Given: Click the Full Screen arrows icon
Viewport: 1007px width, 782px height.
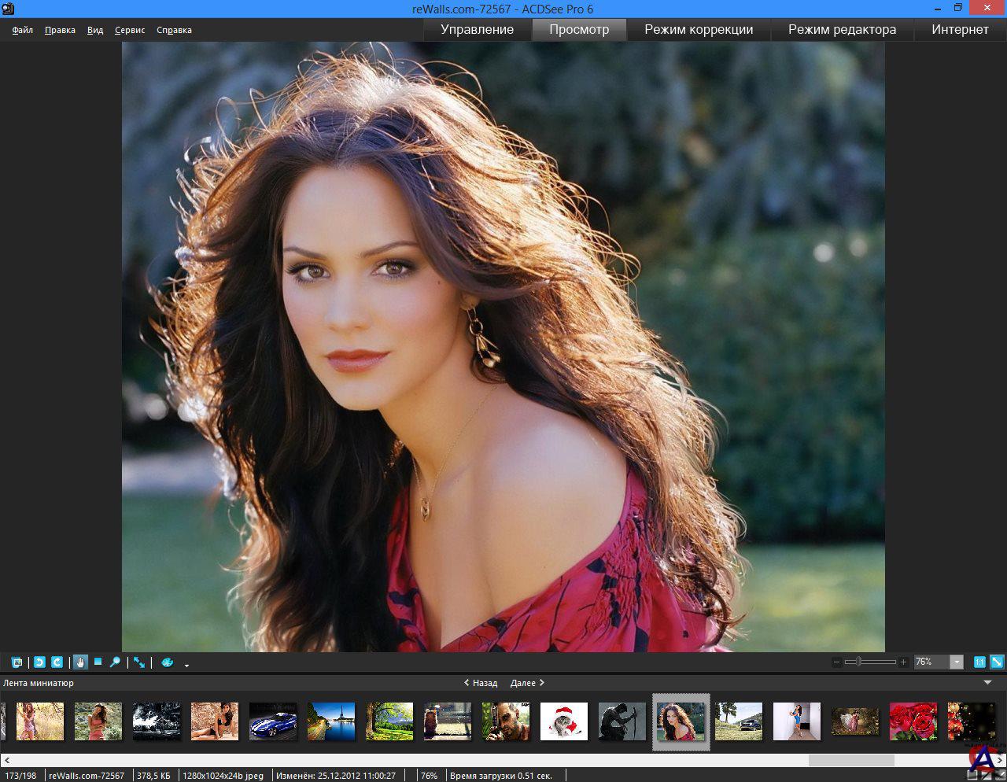Looking at the screenshot, I should 139,662.
